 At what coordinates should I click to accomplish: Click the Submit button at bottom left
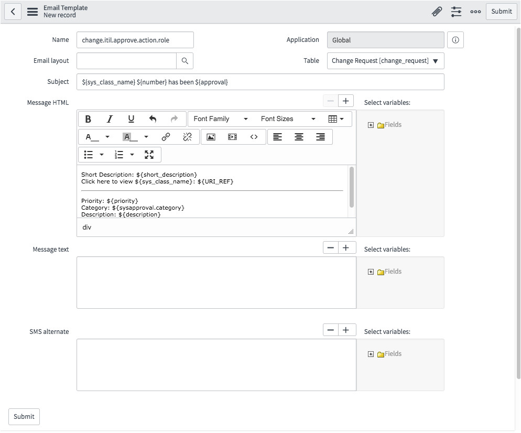pyautogui.click(x=24, y=416)
